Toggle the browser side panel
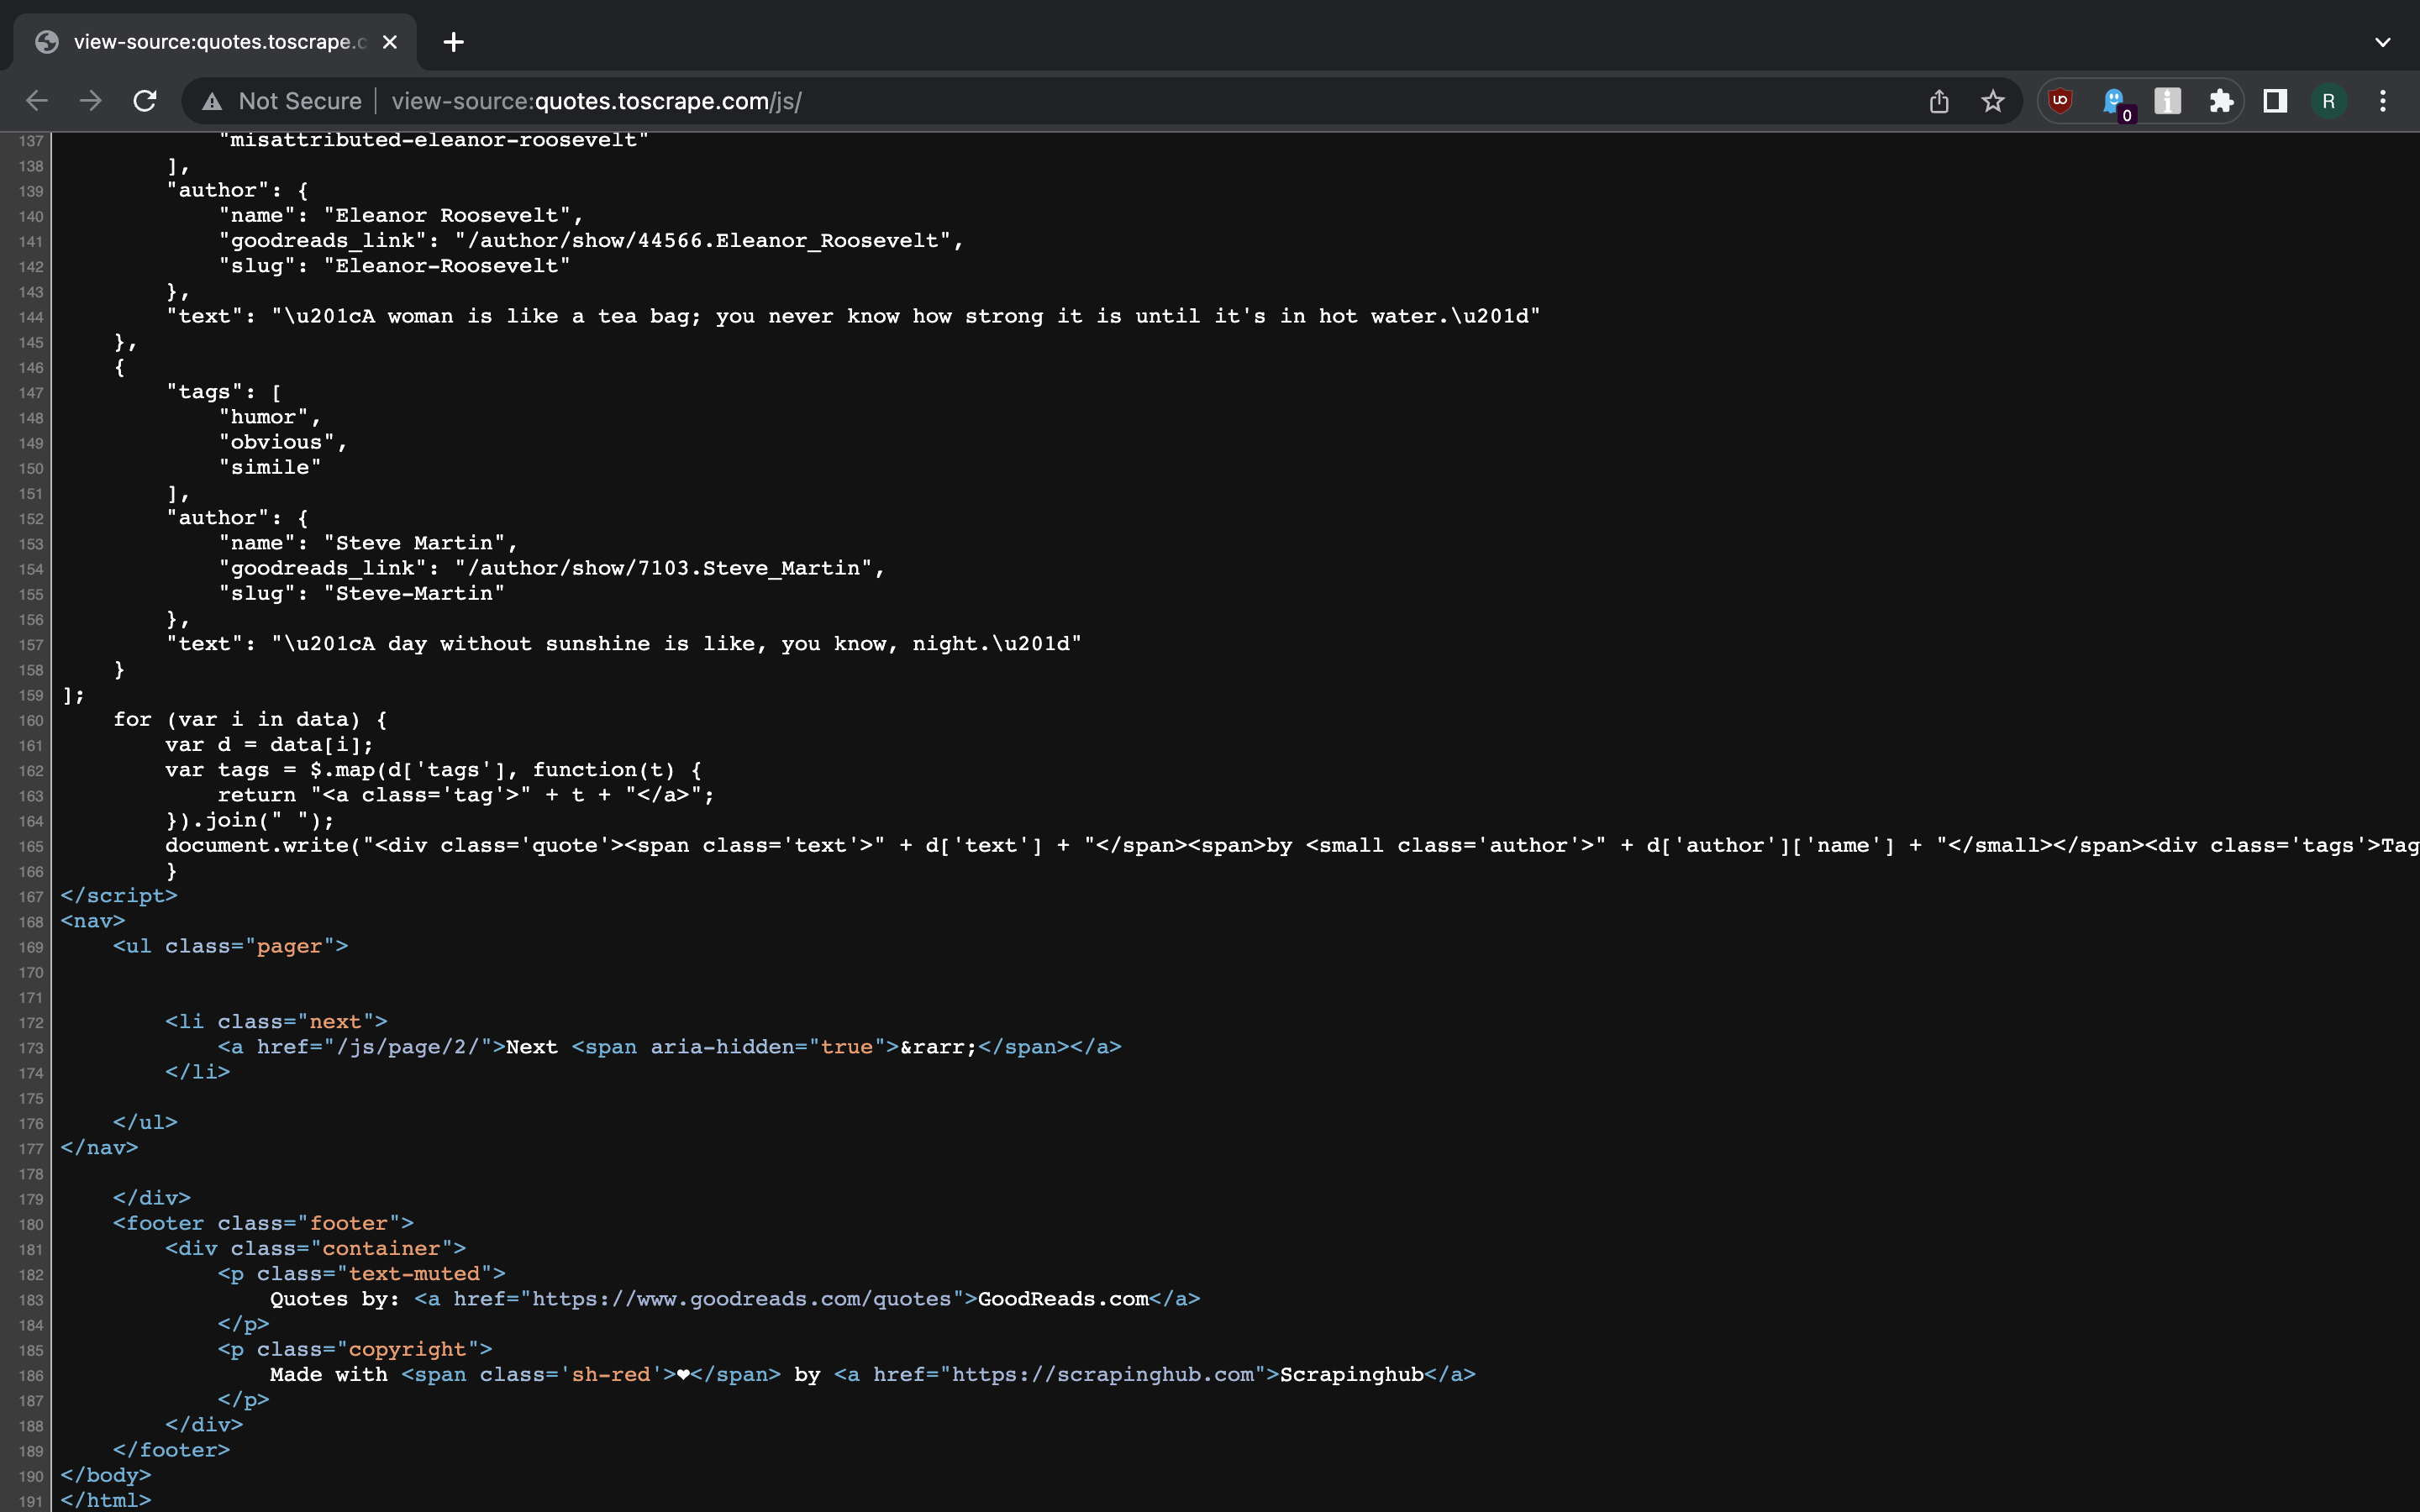The height and width of the screenshot is (1512, 2420). 2275,101
